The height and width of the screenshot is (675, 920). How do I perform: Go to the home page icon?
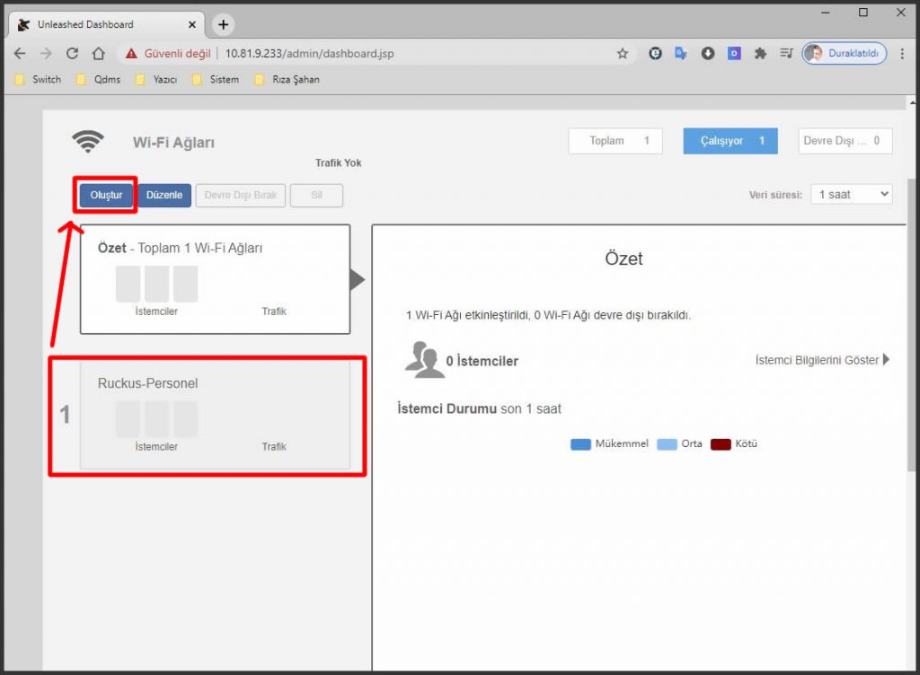(x=99, y=53)
